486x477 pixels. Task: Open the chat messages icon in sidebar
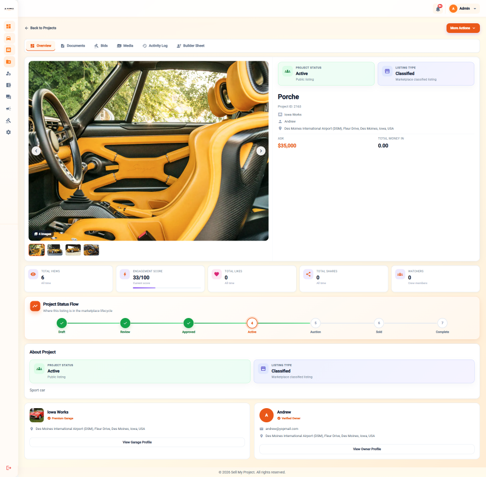coord(9,97)
